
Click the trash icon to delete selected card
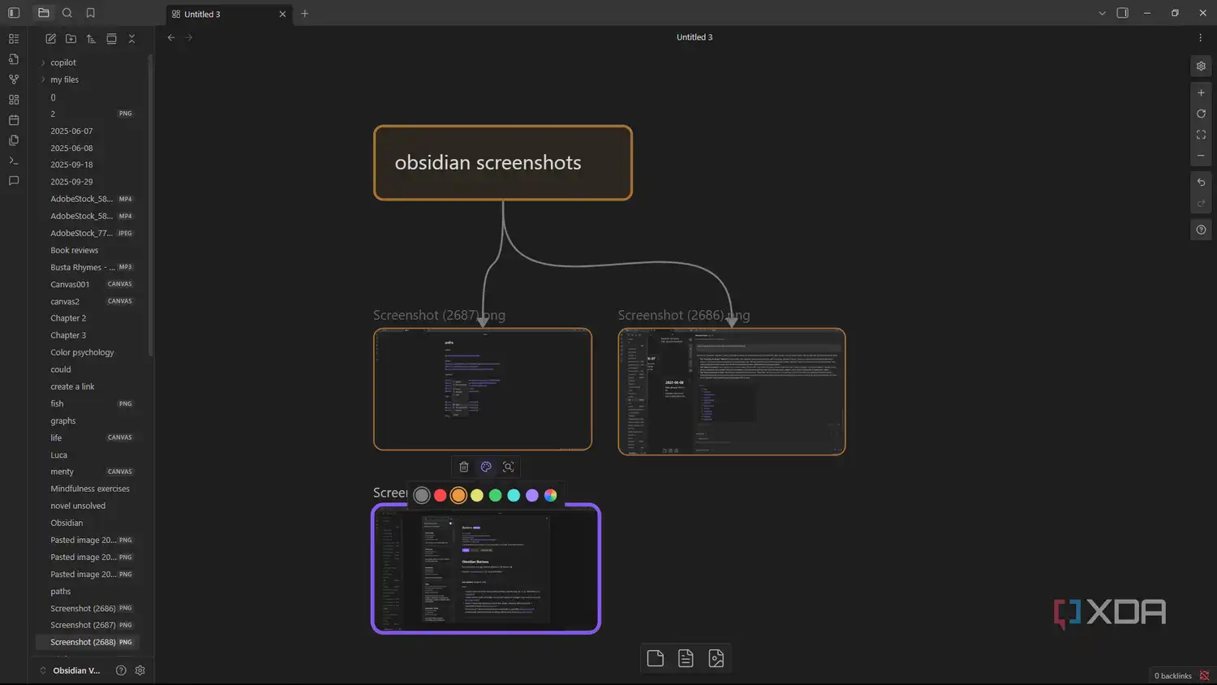click(464, 467)
